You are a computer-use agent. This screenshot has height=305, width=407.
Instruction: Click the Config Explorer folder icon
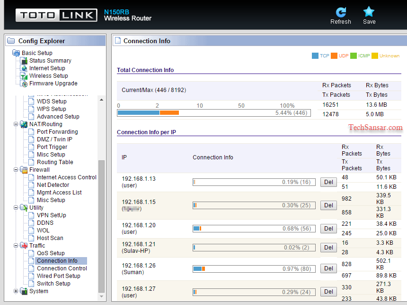tap(12, 41)
